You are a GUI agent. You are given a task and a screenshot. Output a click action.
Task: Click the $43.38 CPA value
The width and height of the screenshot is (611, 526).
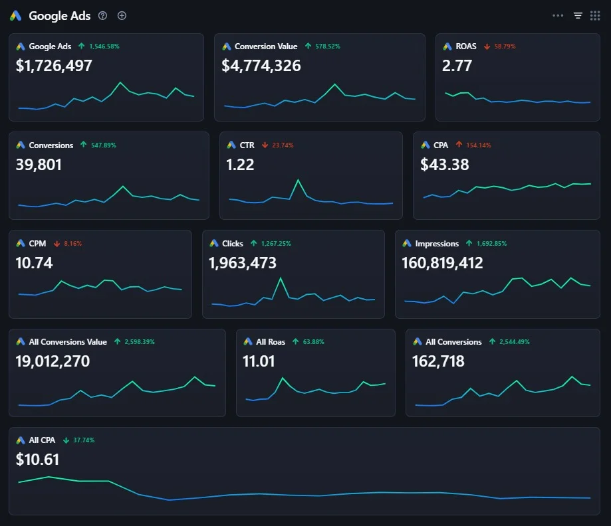(445, 164)
